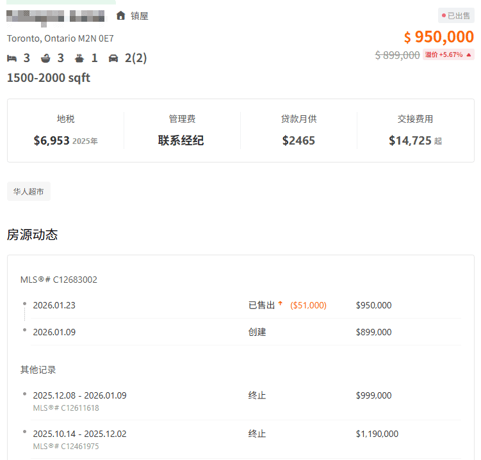Click the Toronto, Ontario M2N 0E7 address

tap(60, 38)
